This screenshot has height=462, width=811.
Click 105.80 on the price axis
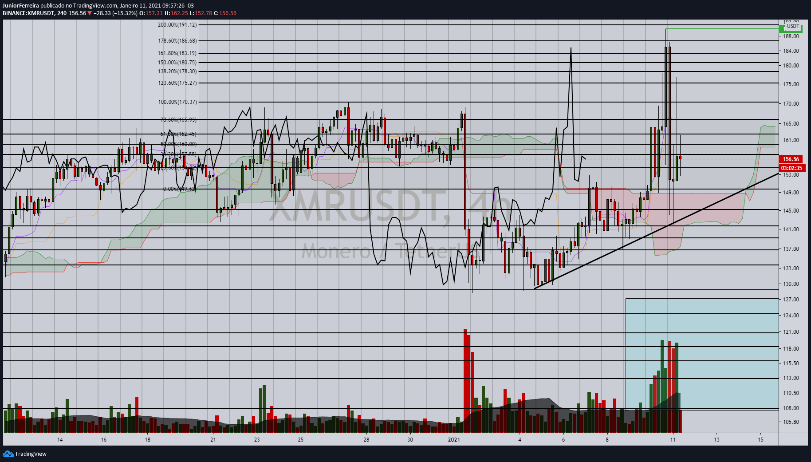click(x=791, y=422)
